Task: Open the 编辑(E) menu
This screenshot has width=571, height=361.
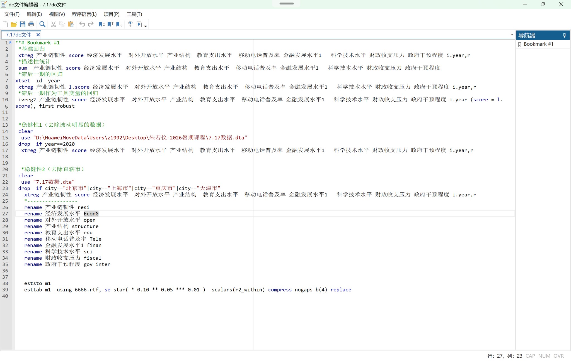Action: (x=34, y=14)
